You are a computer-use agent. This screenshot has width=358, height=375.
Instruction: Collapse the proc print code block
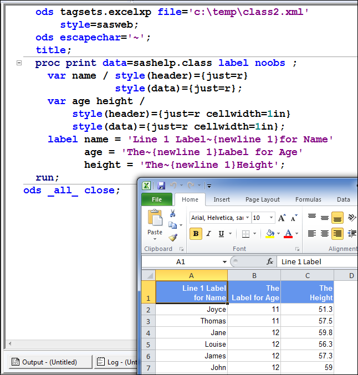tap(19, 63)
